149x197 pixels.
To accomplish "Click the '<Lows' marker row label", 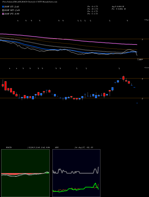I will [x=146, y=67].
